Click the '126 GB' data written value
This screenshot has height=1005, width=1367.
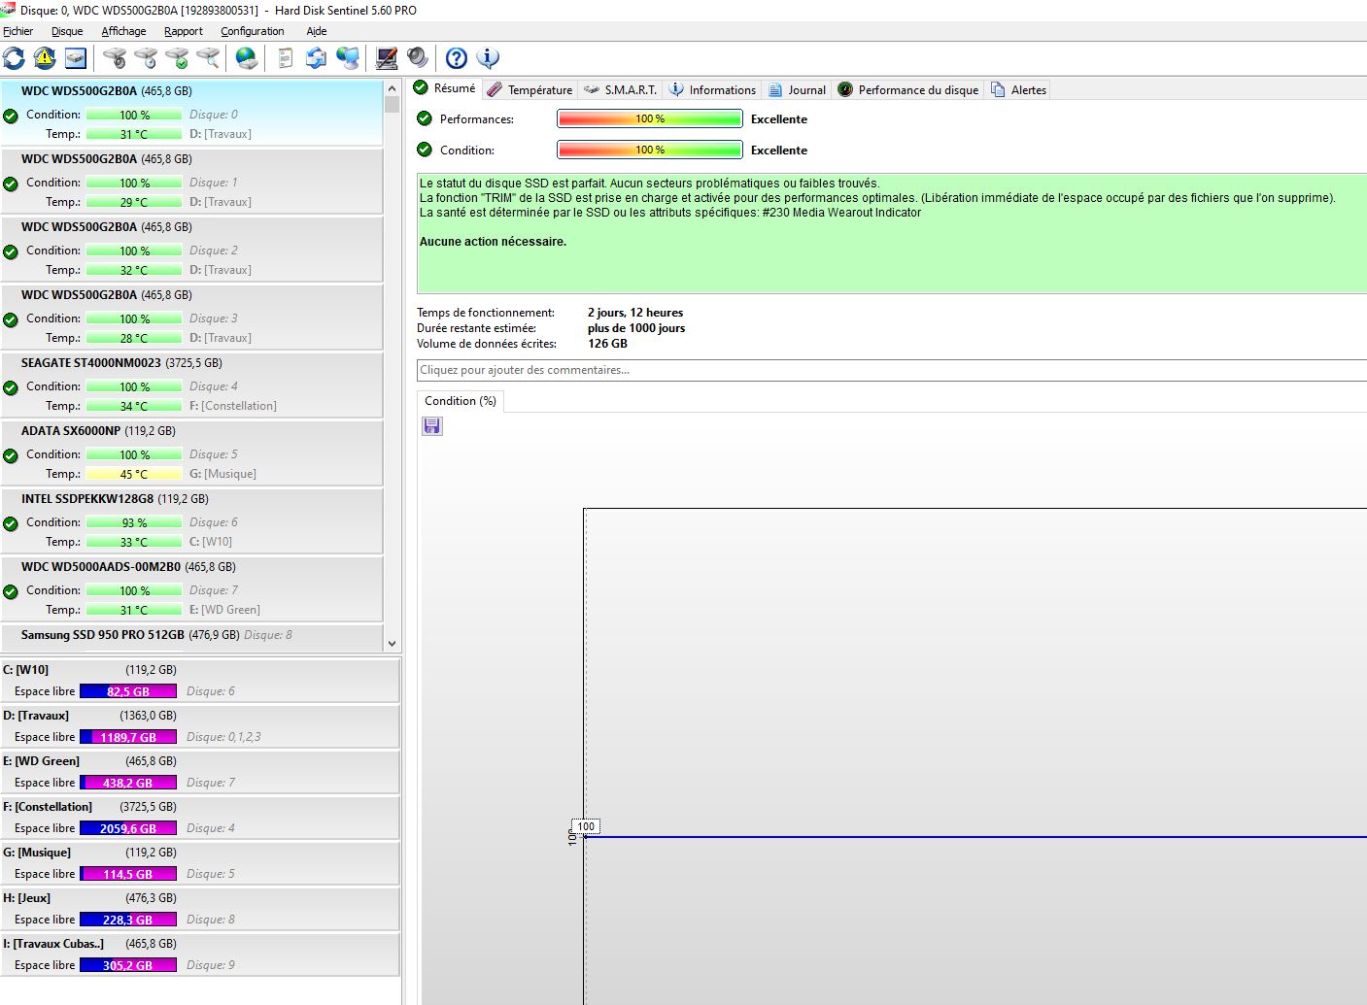(x=607, y=344)
